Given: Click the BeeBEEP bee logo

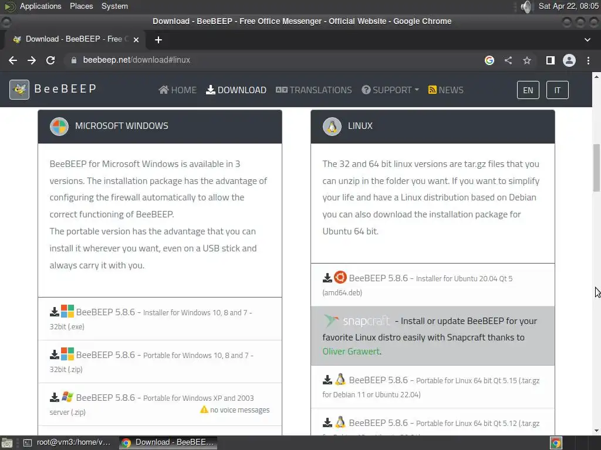Looking at the screenshot, I should (x=19, y=90).
